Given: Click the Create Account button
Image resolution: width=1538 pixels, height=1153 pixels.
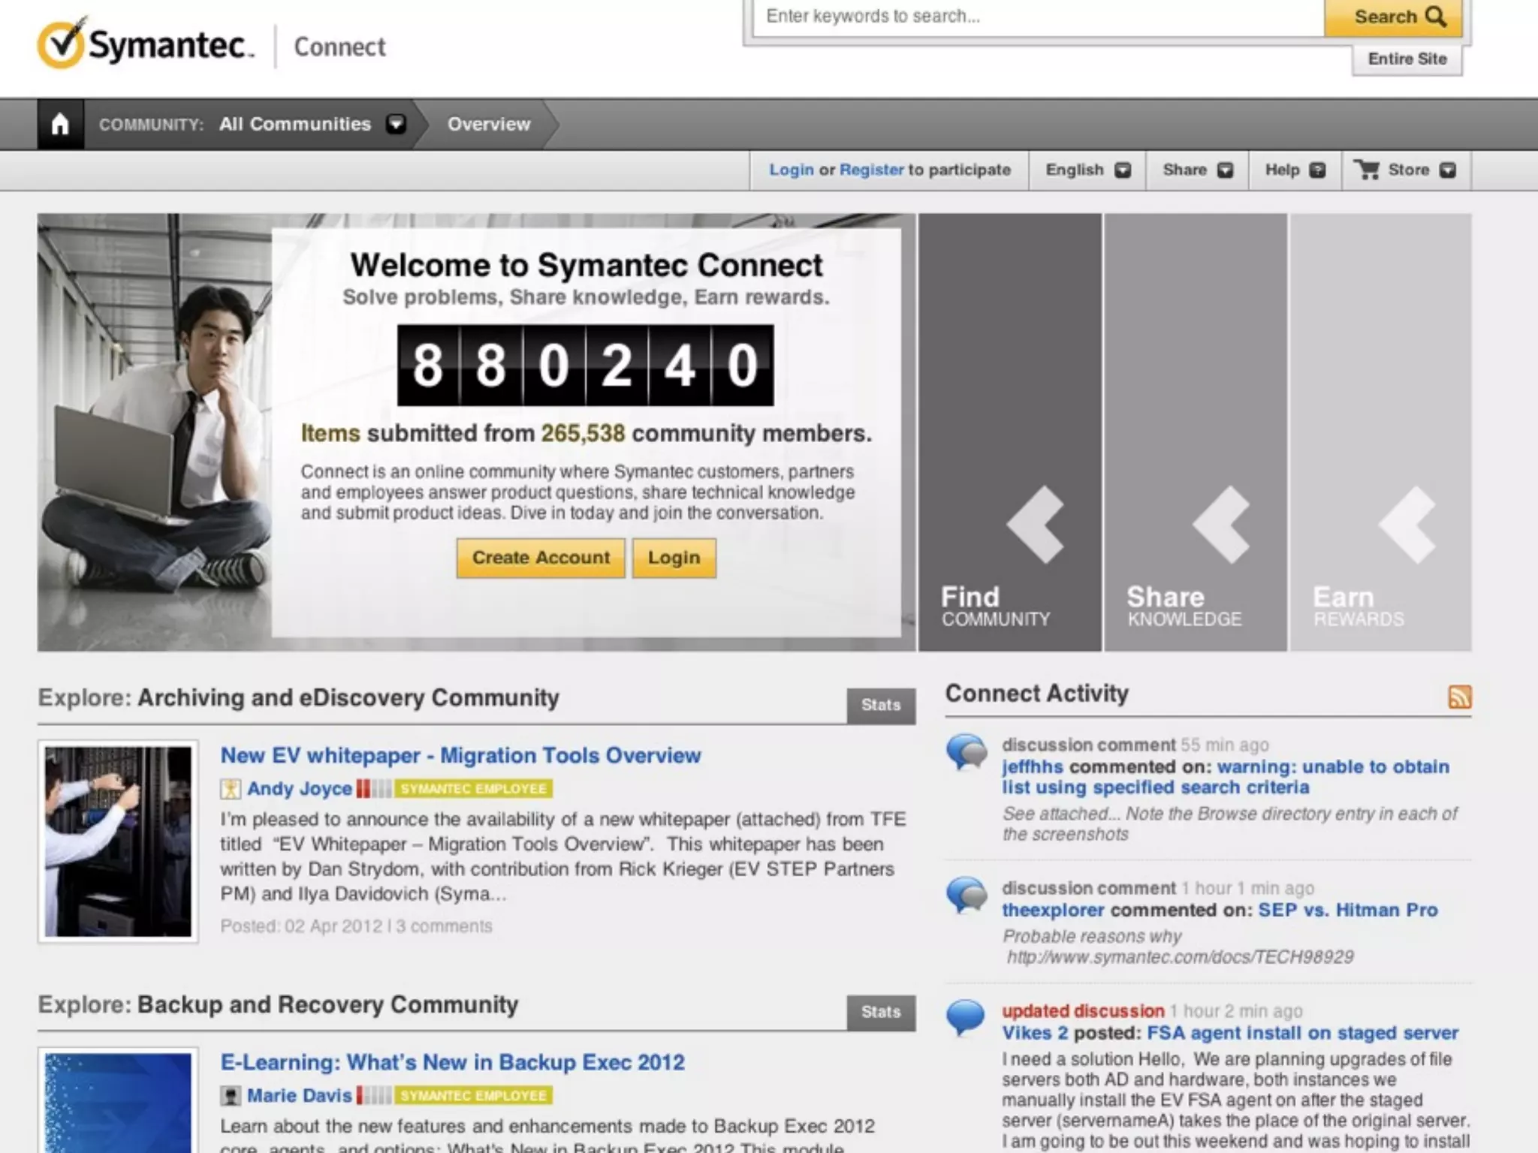Looking at the screenshot, I should pos(541,558).
